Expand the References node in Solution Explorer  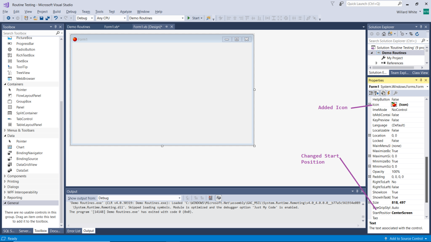376,63
